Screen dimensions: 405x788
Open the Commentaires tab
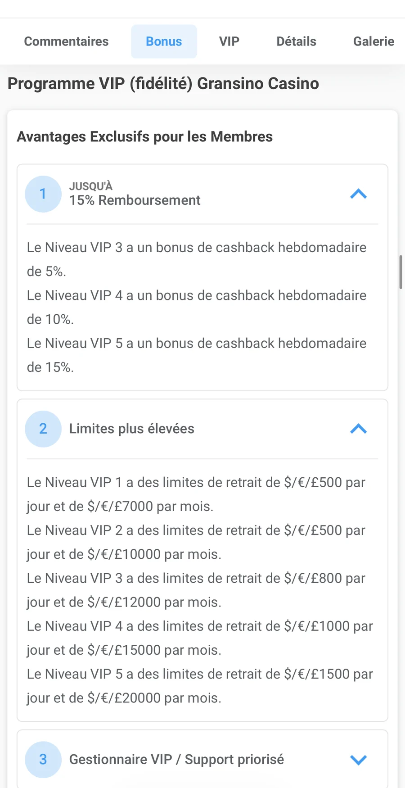[x=66, y=41]
